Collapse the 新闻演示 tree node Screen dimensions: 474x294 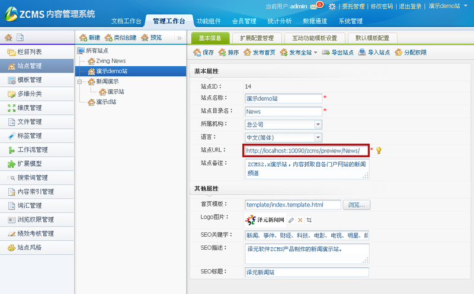click(81, 81)
